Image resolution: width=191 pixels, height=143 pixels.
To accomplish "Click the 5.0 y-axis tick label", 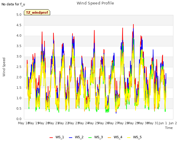I will [x=19, y=15].
